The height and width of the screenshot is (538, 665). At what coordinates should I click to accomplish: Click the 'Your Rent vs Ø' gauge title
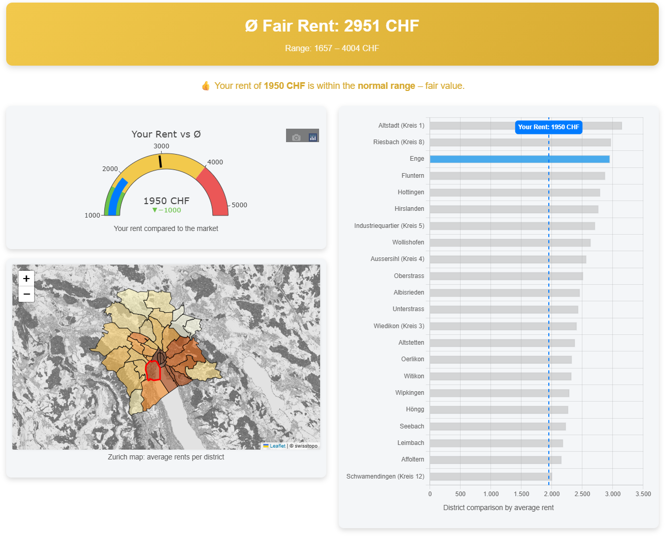coord(166,134)
